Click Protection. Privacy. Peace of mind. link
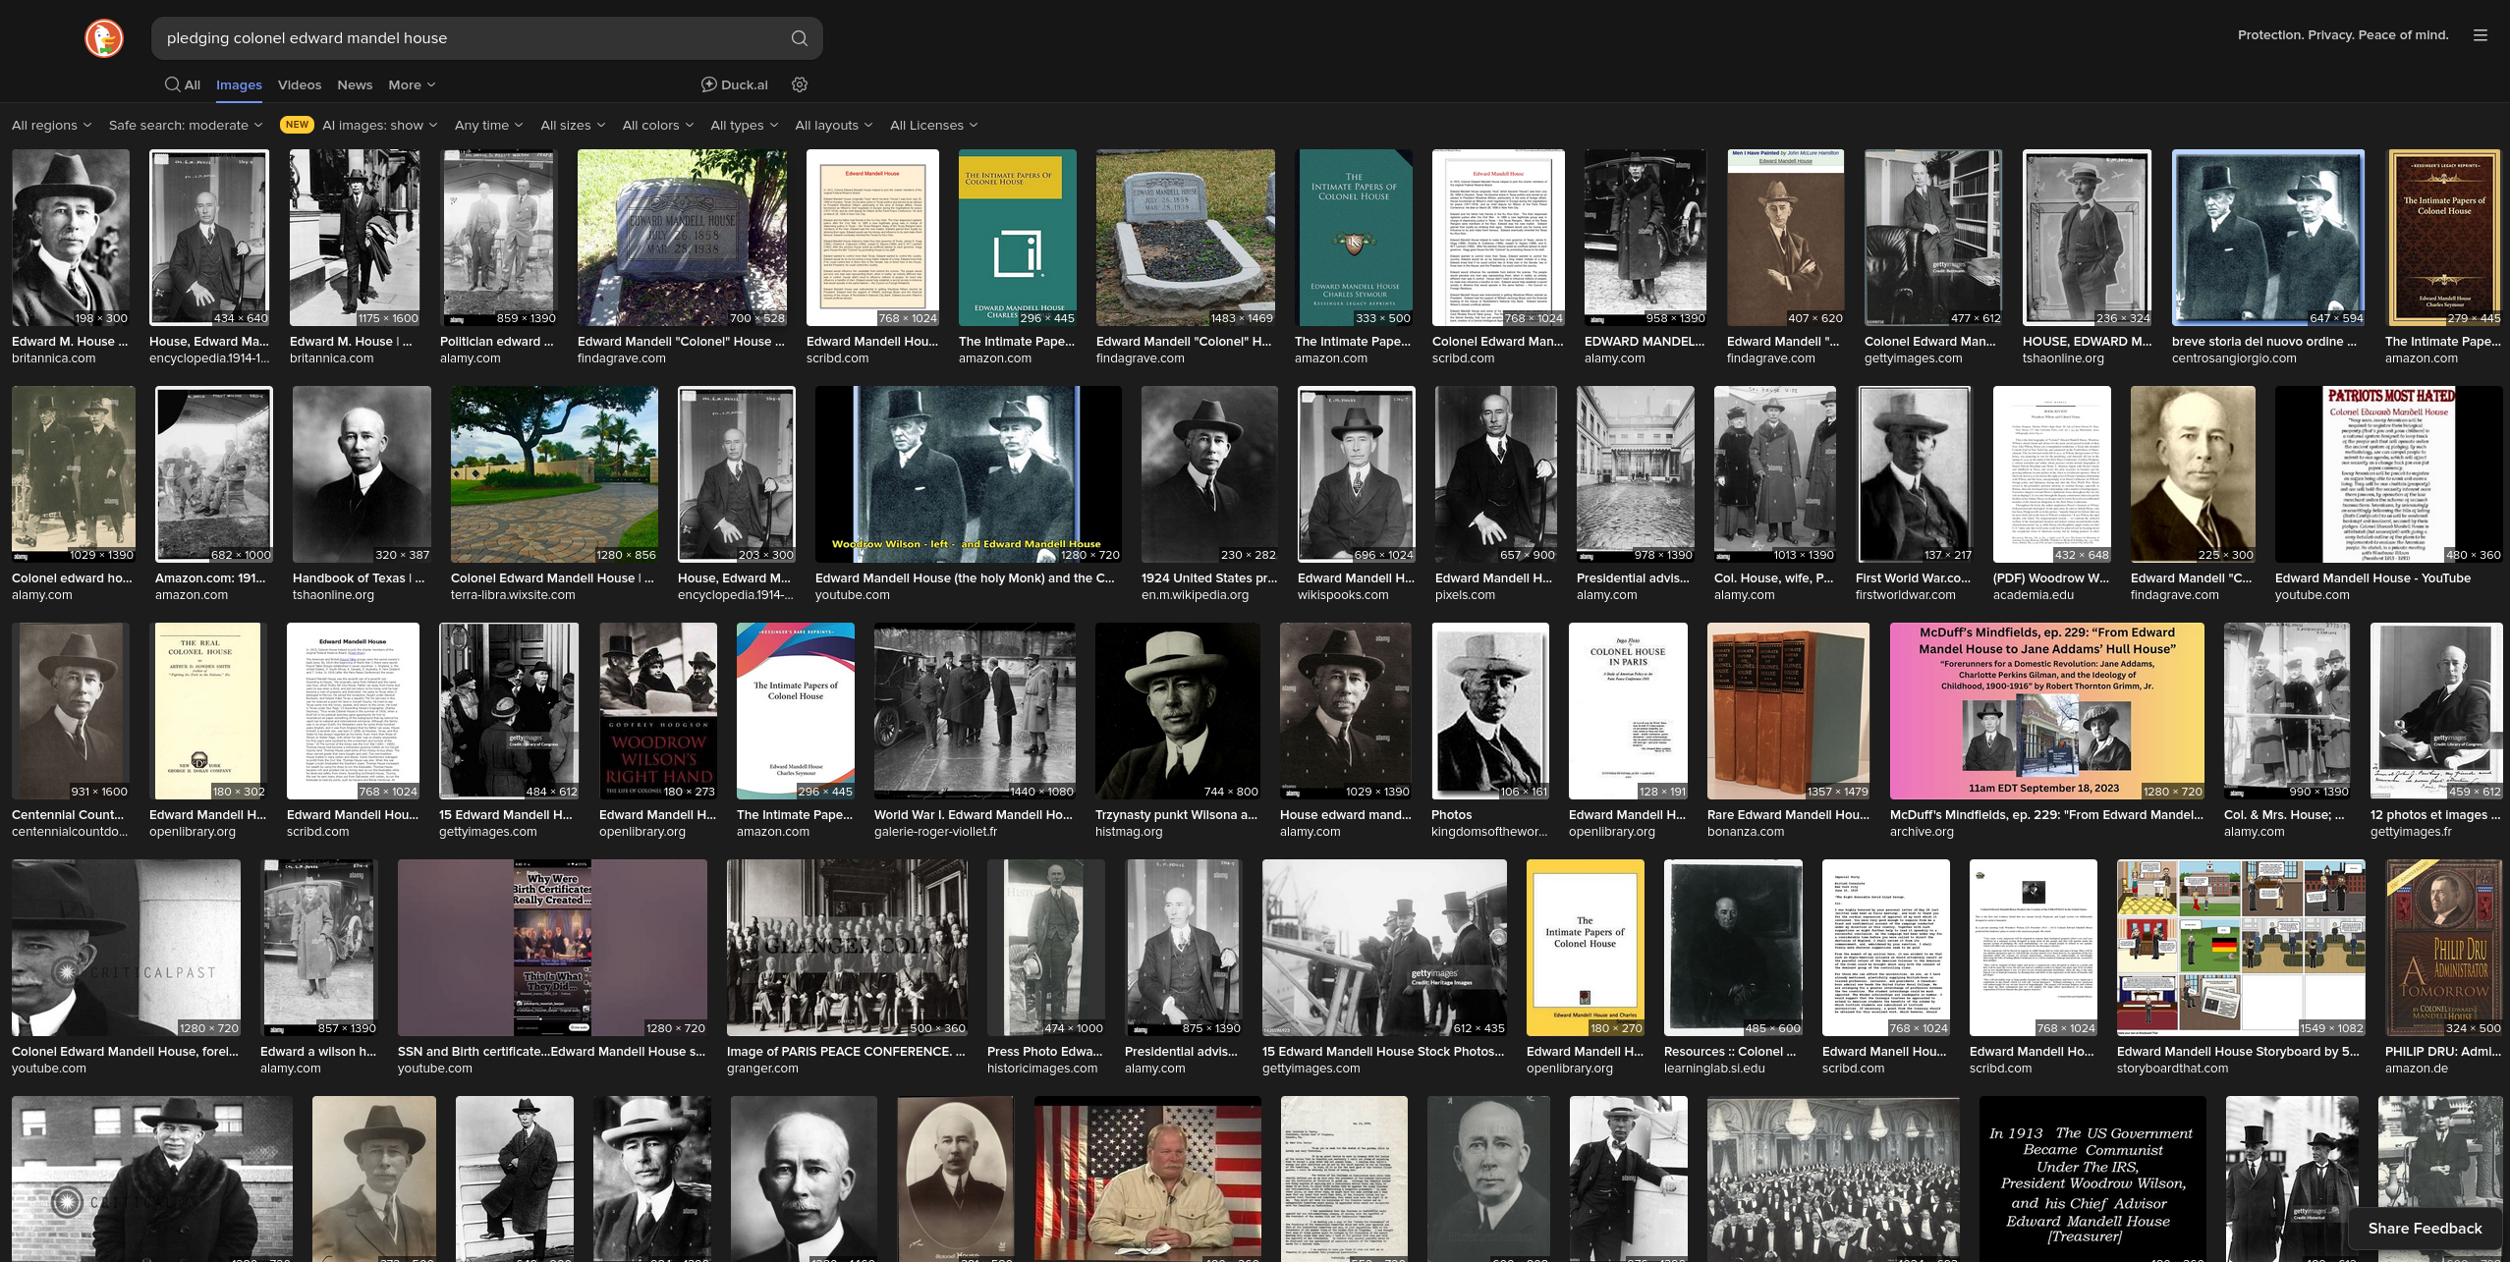The height and width of the screenshot is (1262, 2510). (2343, 35)
